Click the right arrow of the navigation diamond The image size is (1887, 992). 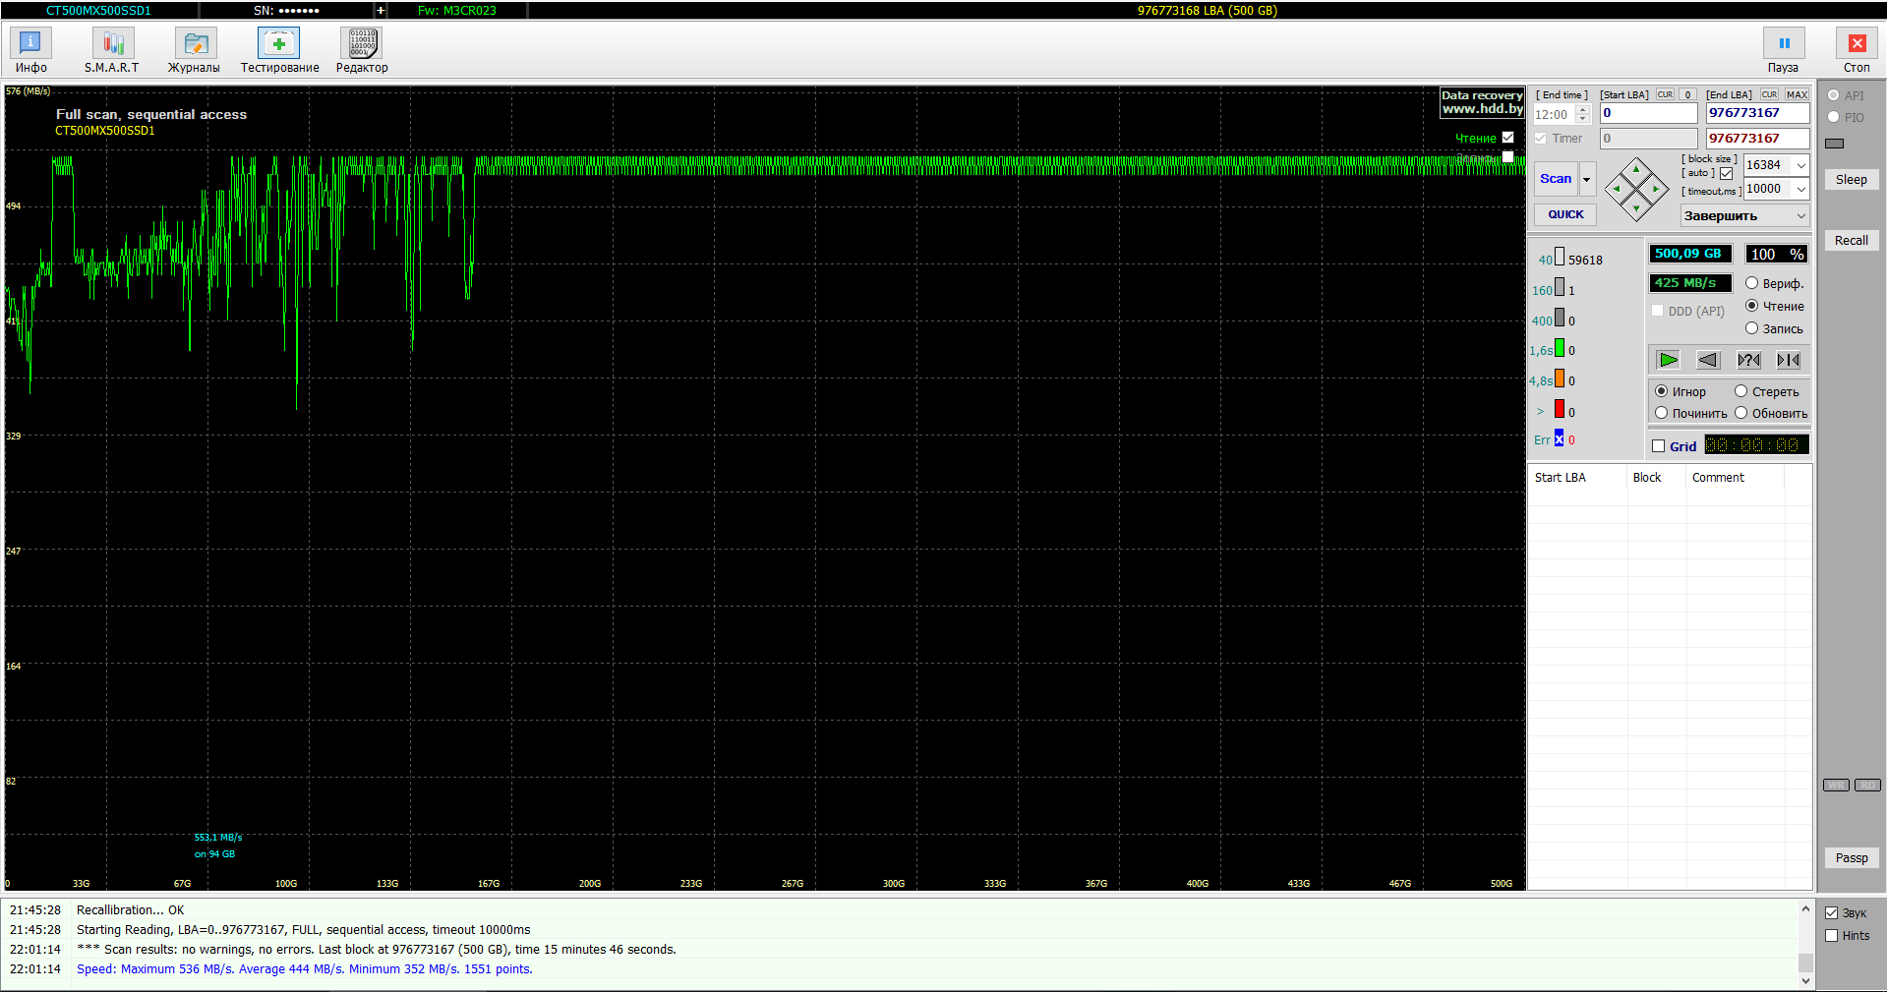[1657, 189]
